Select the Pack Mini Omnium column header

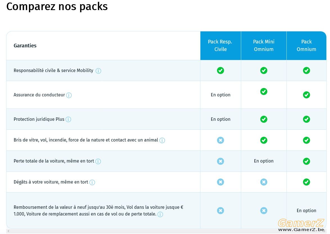tap(264, 46)
